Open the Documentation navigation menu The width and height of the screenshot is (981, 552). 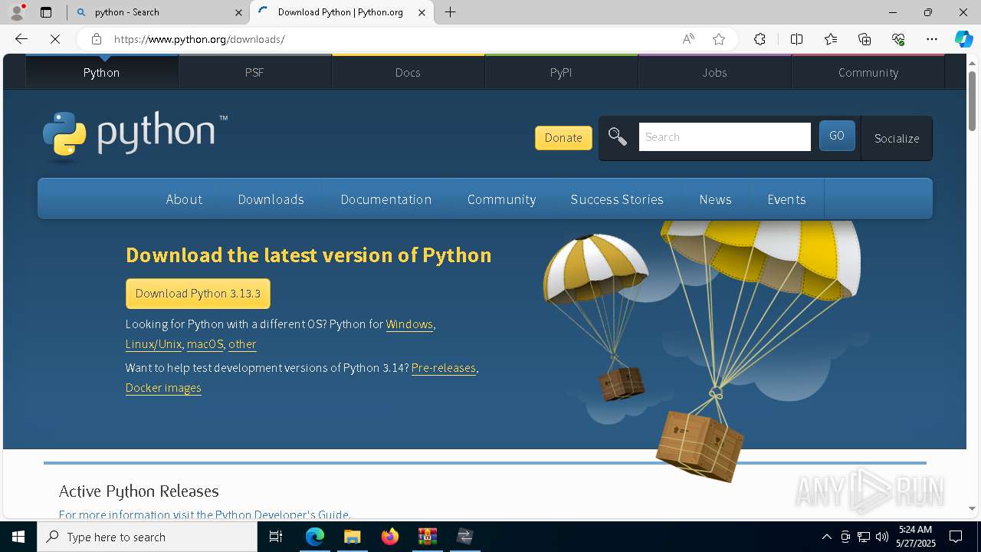(x=386, y=199)
